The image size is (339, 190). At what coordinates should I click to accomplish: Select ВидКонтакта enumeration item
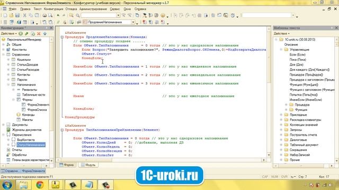coord(25,140)
